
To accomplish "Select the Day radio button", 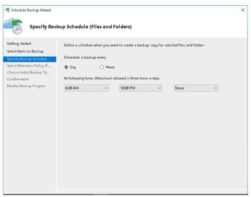I will tap(66, 67).
